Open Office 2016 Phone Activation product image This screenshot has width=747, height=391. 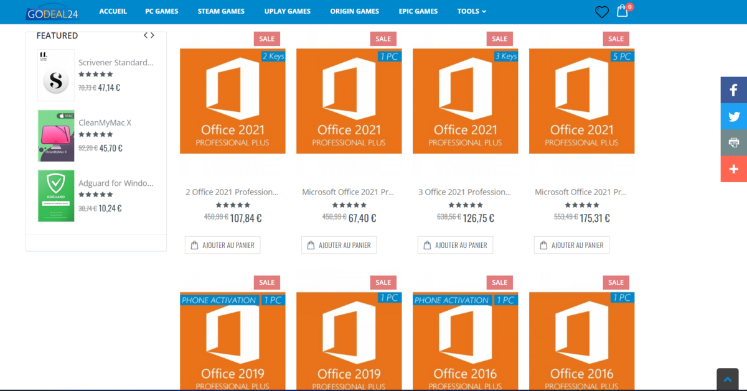click(x=466, y=342)
